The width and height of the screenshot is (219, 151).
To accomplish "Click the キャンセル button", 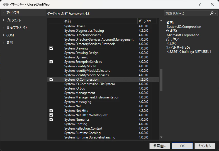I will tap(205, 146).
